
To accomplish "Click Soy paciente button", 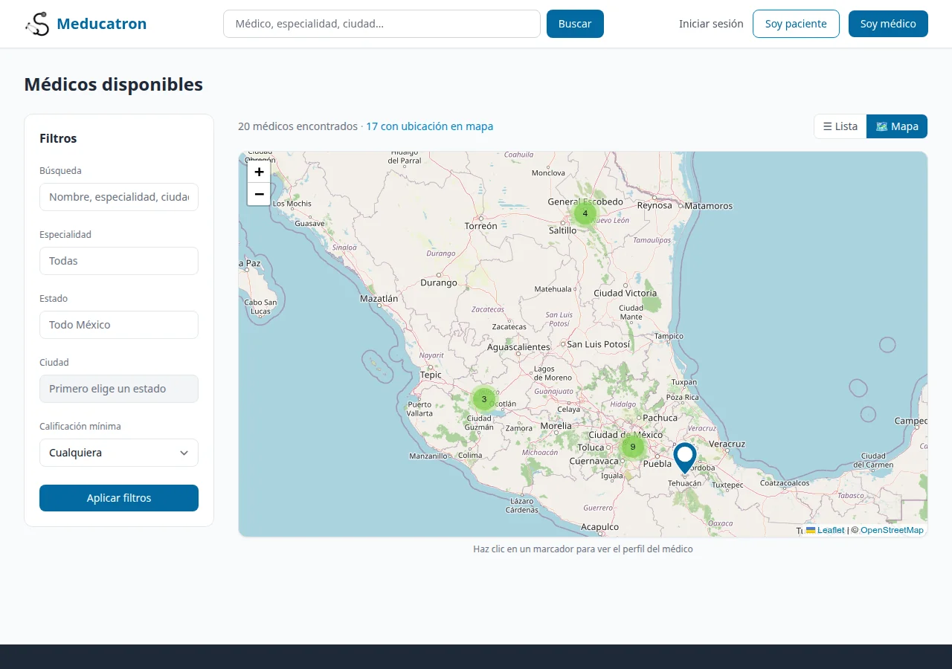I will tap(796, 24).
